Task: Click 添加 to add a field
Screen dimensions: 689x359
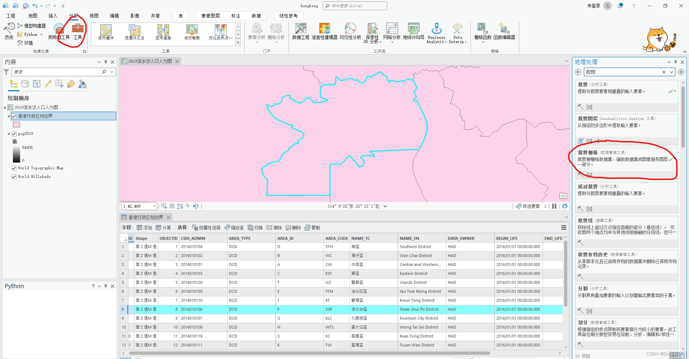Action: pos(144,228)
